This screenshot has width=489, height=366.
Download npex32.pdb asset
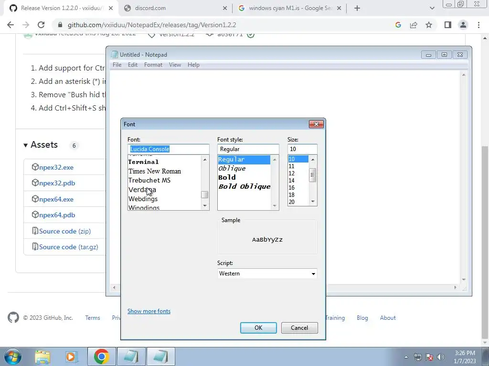point(57,183)
